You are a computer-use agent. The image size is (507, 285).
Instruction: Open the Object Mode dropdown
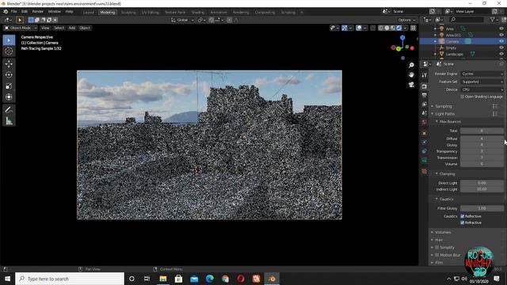(x=20, y=28)
